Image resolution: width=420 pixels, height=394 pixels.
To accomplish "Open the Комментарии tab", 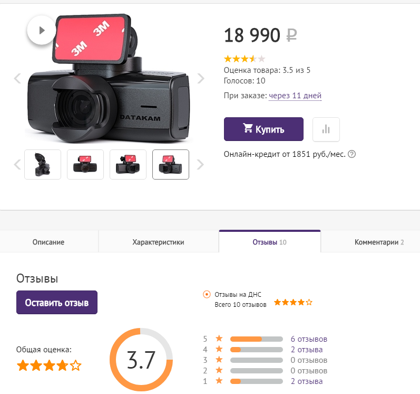I will pyautogui.click(x=379, y=242).
